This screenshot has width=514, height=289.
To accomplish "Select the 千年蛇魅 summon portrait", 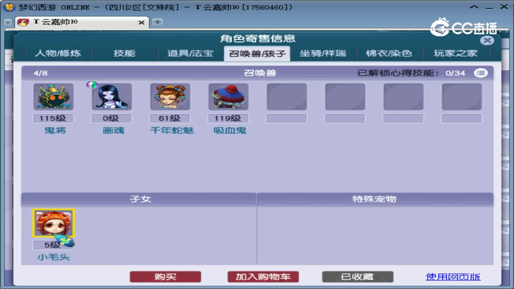I will (x=170, y=97).
